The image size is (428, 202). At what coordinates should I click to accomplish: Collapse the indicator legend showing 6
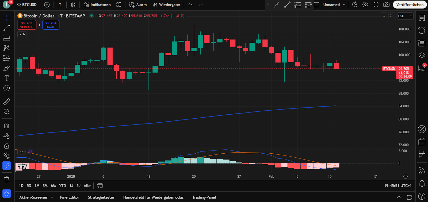22,34
